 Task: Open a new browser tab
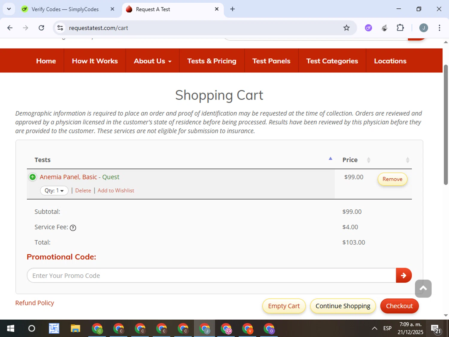(232, 9)
